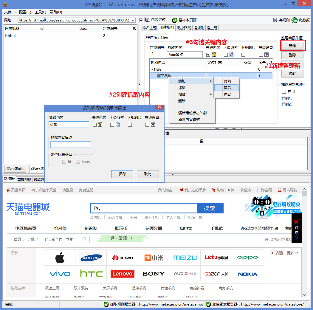Click the HTC brand logo
This screenshot has height=310, width=313.
click(91, 273)
